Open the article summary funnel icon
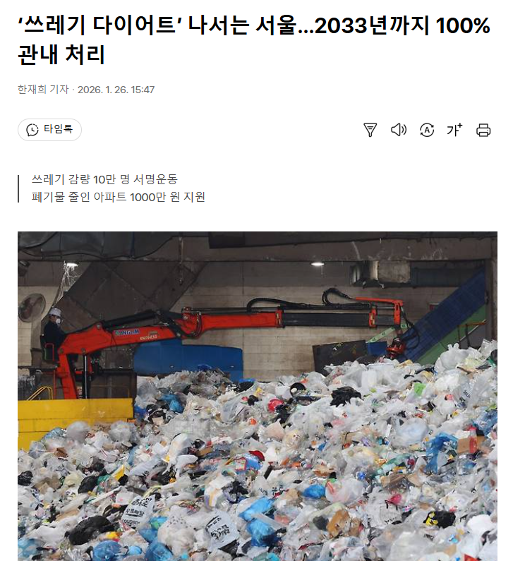Viewport: 513px width, 561px height. point(370,130)
